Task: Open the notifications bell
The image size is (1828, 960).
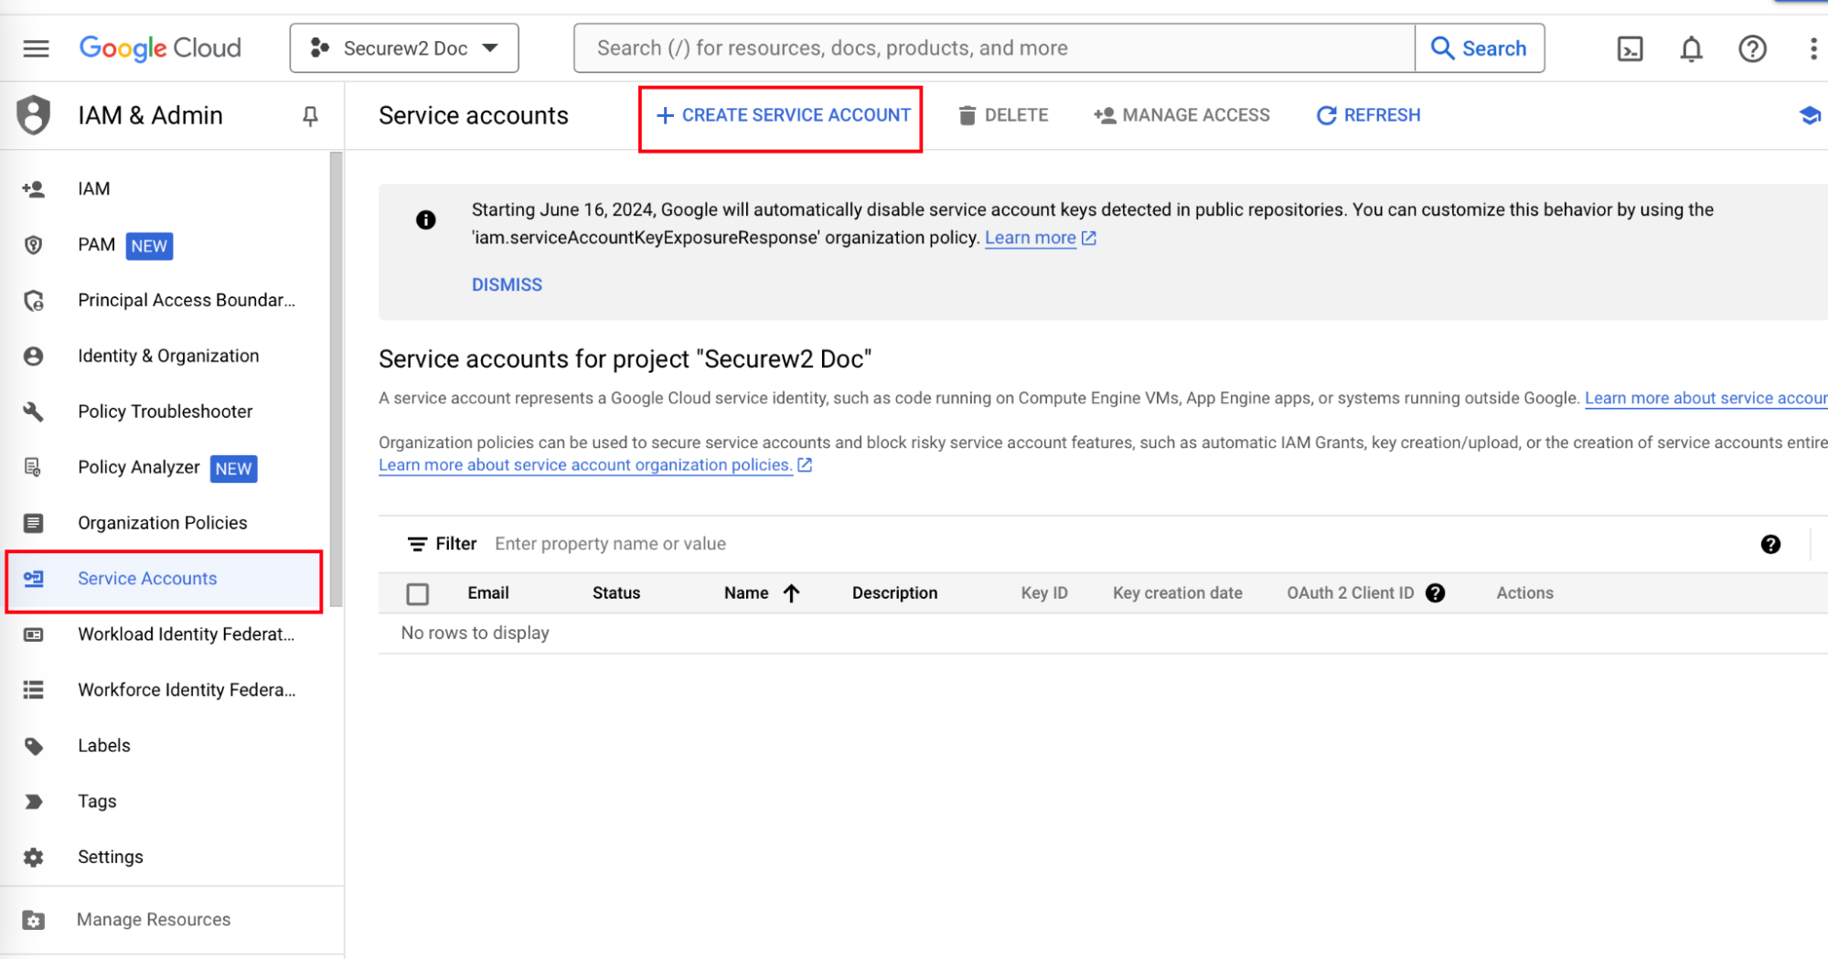Action: [1691, 48]
